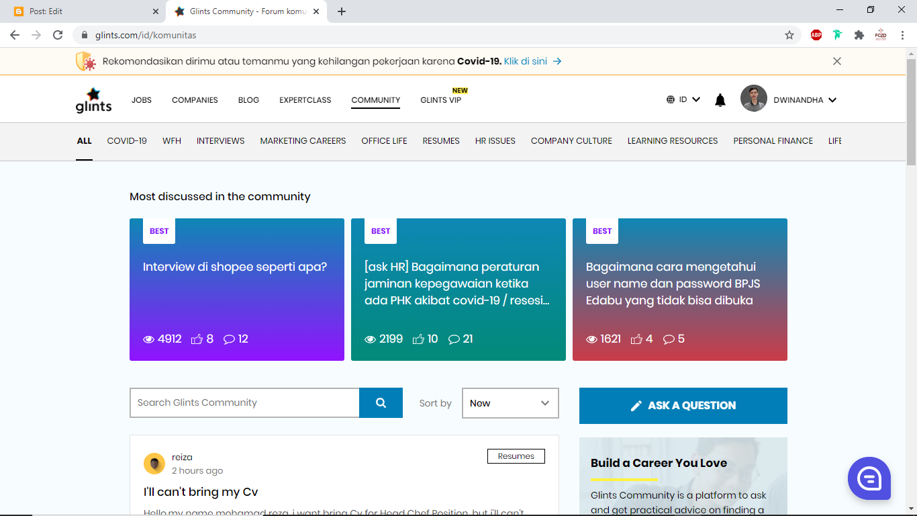The width and height of the screenshot is (917, 516).
Task: Expand the DWINANDHA account menu
Action: pyautogui.click(x=805, y=100)
